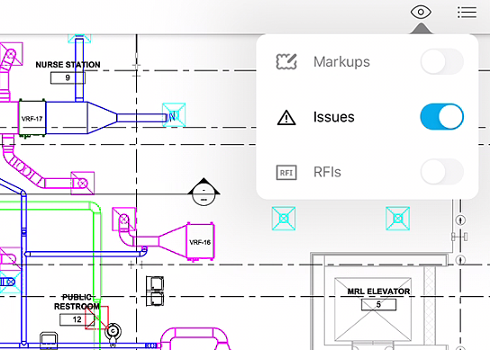490x350 pixels.
Task: Enable the RFIs toggle switch
Action: 442,172
